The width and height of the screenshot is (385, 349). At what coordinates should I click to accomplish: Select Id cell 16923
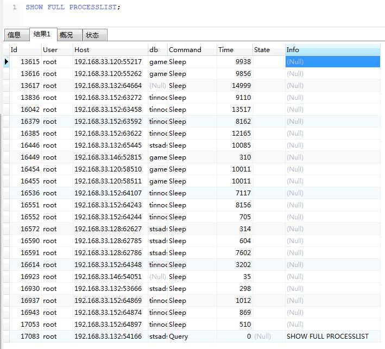coord(26,277)
